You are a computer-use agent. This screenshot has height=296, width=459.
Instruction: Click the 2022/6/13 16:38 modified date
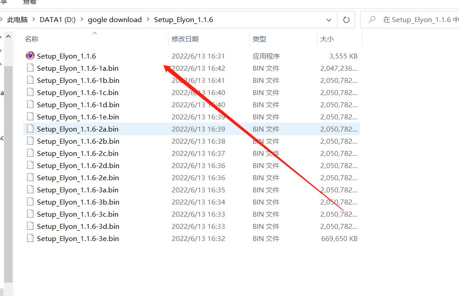coord(198,141)
